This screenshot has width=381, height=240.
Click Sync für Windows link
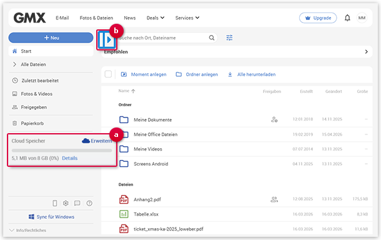click(x=51, y=217)
